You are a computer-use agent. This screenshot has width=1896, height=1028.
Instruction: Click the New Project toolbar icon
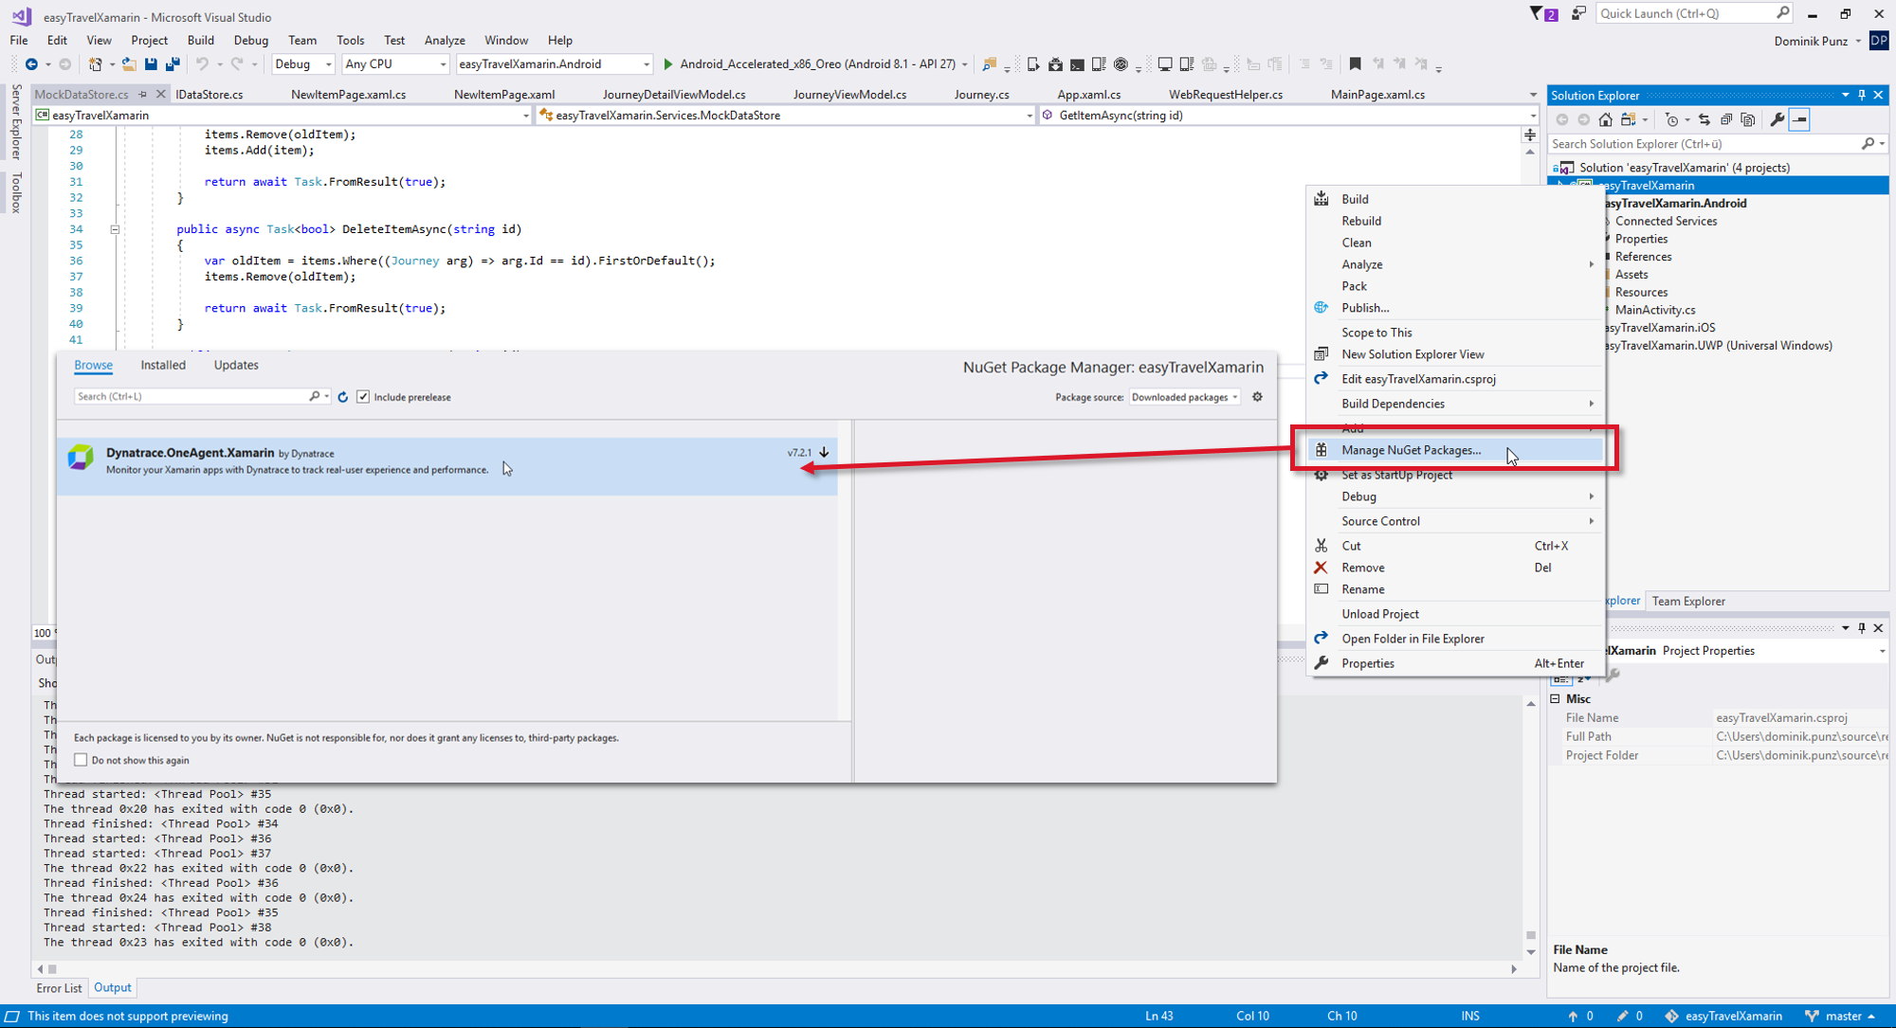point(95,64)
